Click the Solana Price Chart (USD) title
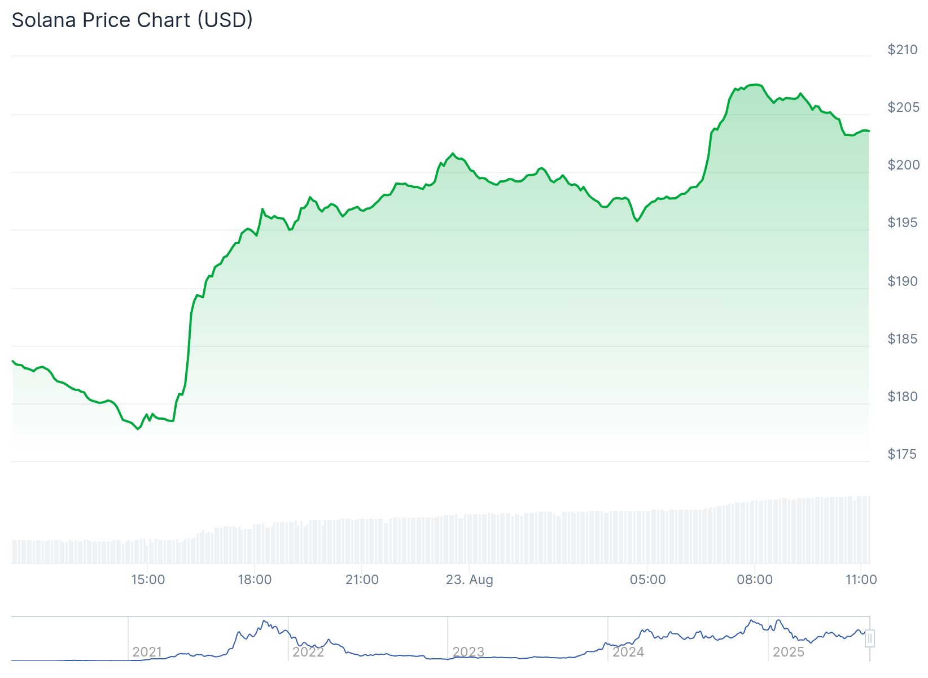This screenshot has height=678, width=928. (x=132, y=20)
